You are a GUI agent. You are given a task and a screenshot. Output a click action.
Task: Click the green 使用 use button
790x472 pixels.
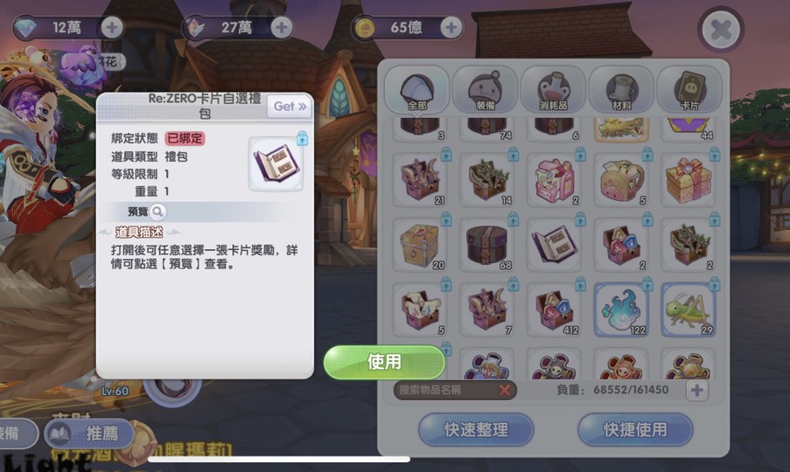pyautogui.click(x=384, y=362)
